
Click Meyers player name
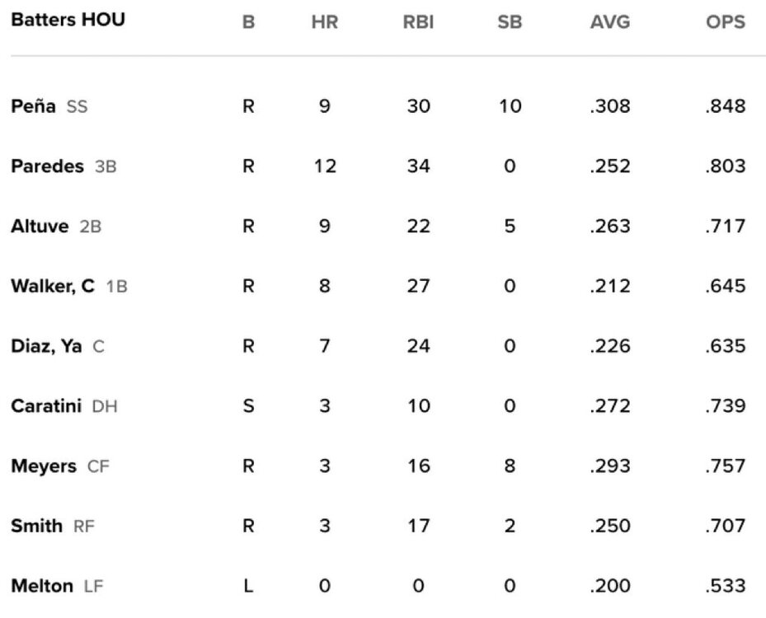pos(44,466)
